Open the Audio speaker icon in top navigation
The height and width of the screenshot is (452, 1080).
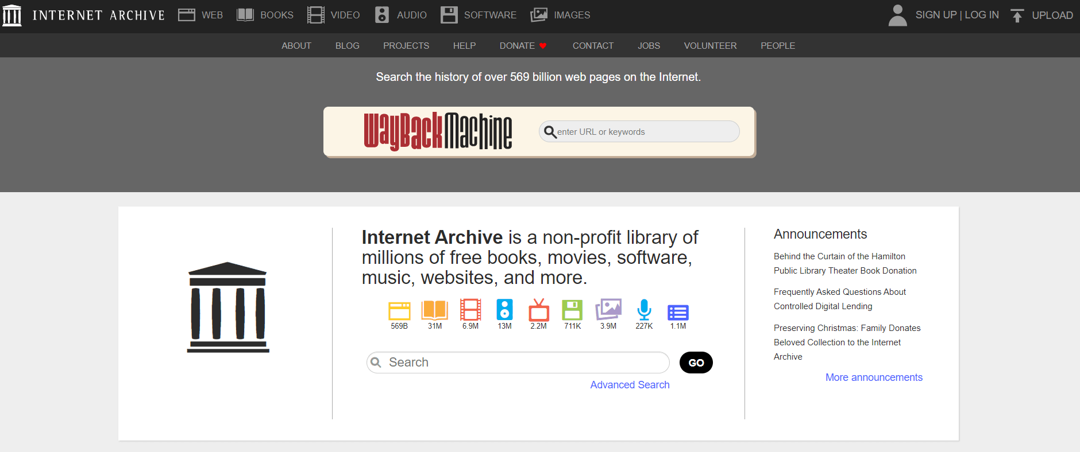382,15
